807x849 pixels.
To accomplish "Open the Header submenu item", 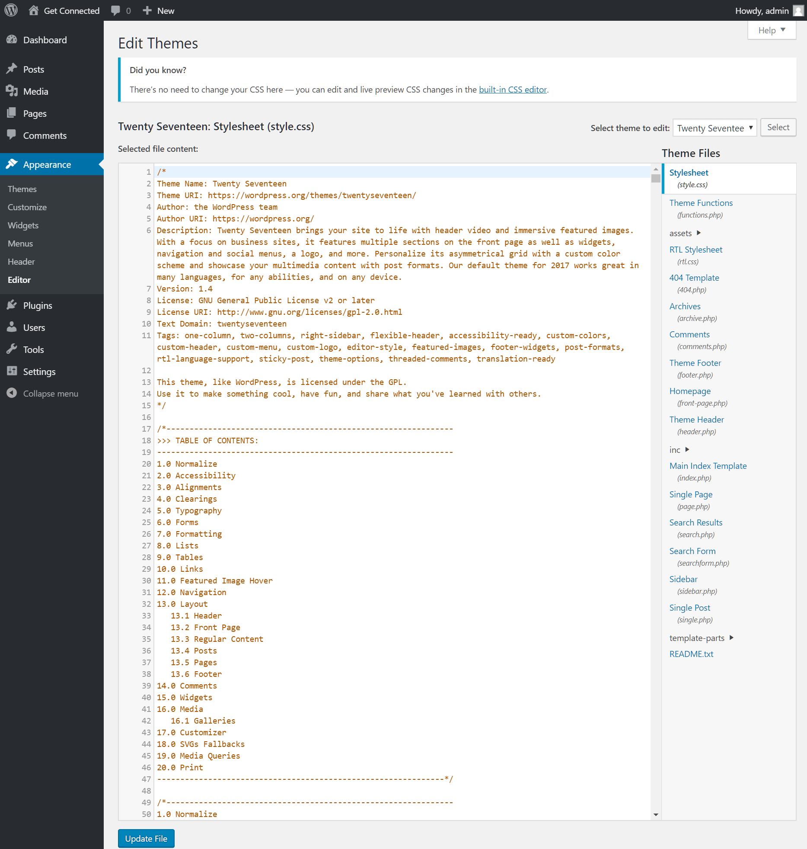I will pyautogui.click(x=21, y=262).
